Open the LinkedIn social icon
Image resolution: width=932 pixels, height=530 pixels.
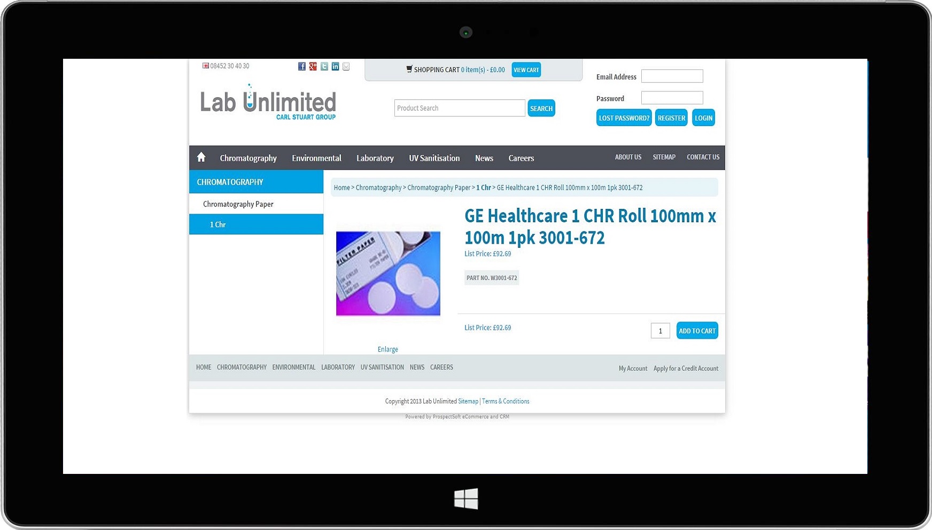[335, 66]
